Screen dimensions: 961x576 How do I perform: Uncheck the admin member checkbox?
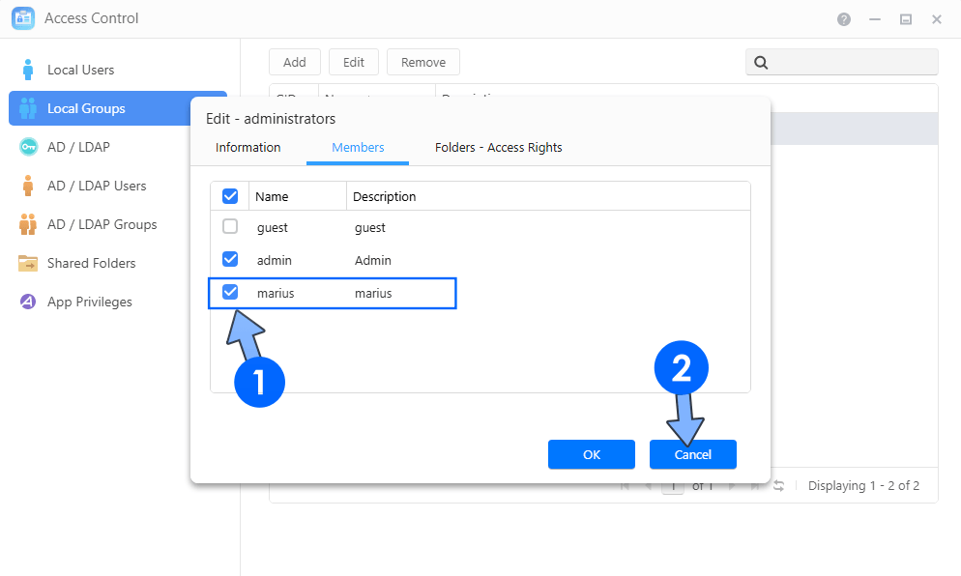[230, 259]
